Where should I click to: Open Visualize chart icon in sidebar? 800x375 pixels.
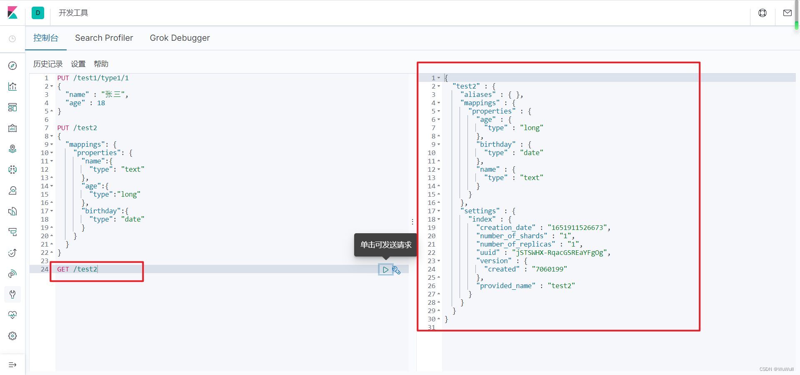(x=12, y=86)
